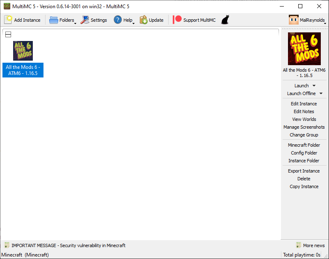
Task: Open the MalReynolds account dropdown
Action: coord(325,23)
